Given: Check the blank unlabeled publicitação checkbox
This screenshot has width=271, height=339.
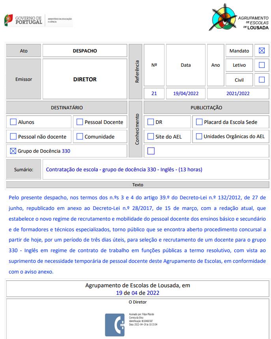Looking at the screenshot, I should point(151,151).
